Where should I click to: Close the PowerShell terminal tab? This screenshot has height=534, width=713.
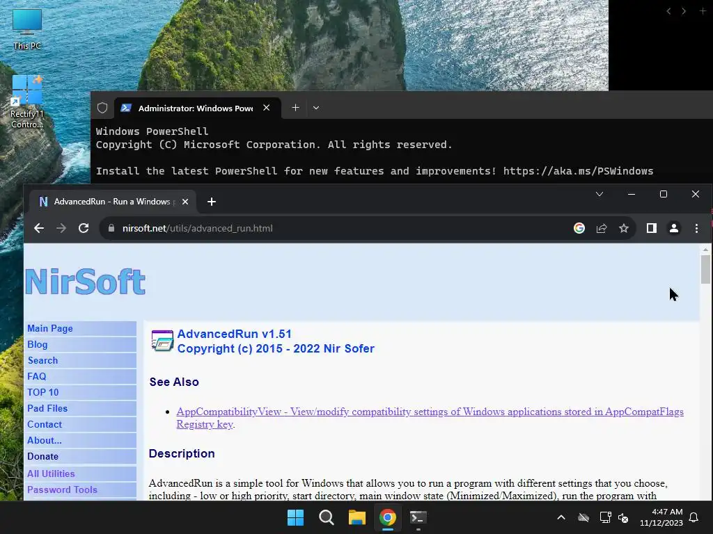267,108
